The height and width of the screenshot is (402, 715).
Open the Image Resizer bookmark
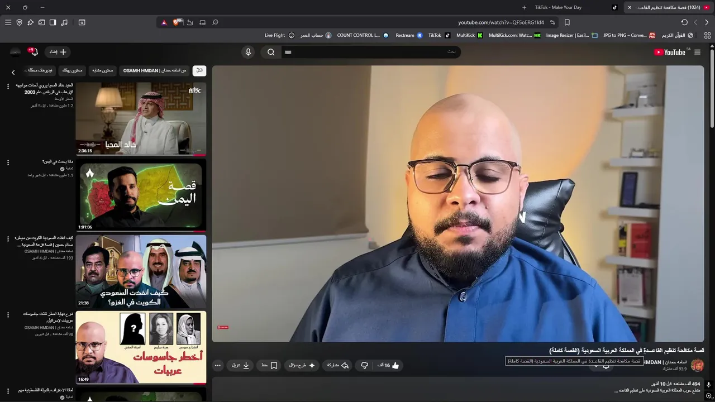572,35
